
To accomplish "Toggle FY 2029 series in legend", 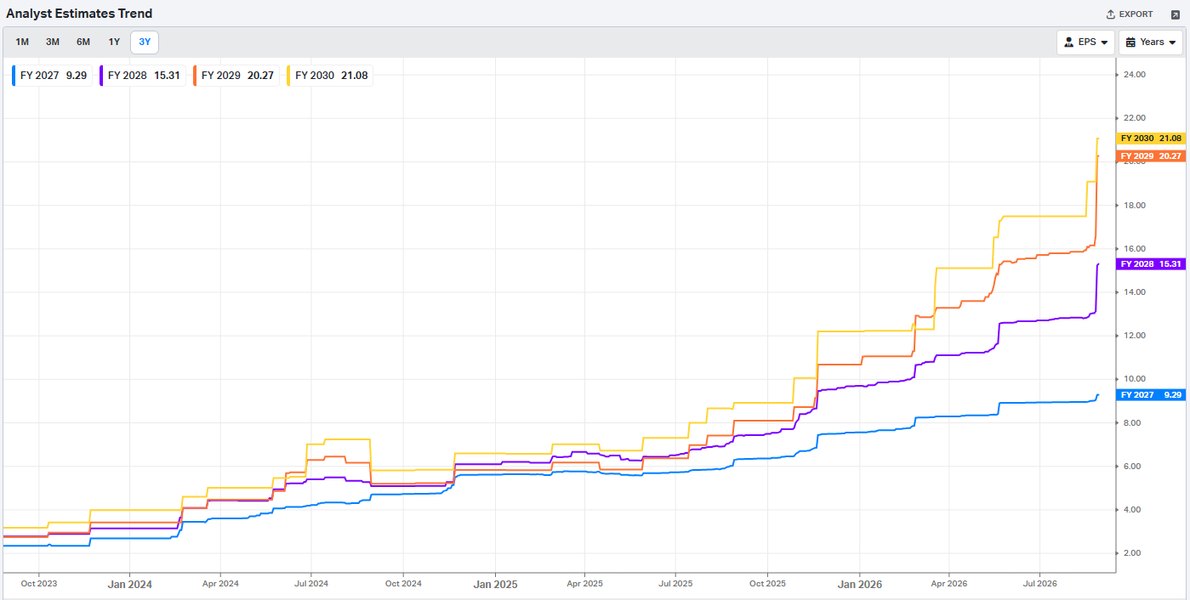I will 235,75.
